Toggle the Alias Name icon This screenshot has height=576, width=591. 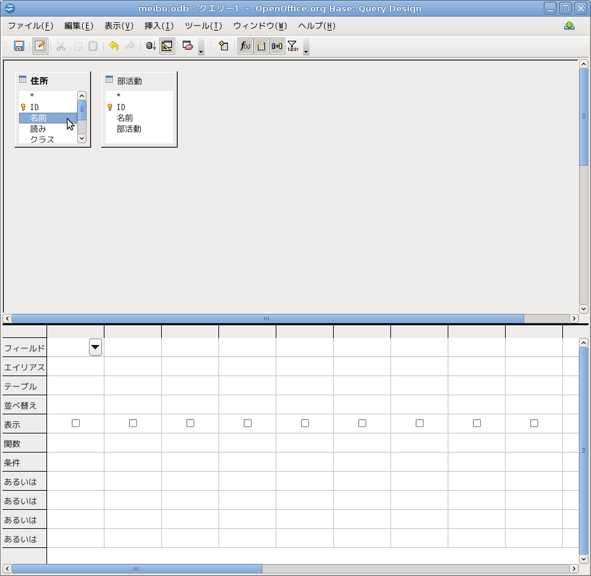(277, 46)
